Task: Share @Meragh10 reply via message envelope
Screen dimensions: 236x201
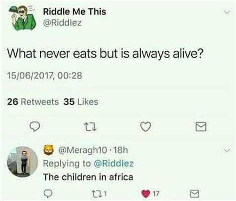Action: coord(194,194)
